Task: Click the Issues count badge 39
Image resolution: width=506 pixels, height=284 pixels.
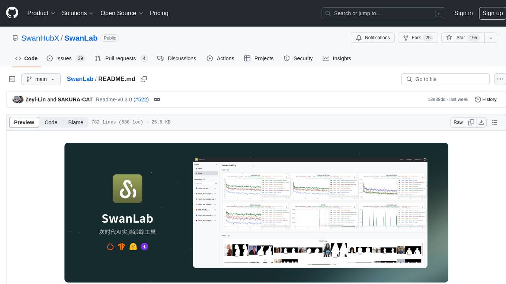Action: coord(80,58)
